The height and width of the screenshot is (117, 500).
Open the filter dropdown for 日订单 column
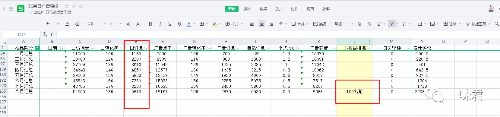coord(146,48)
